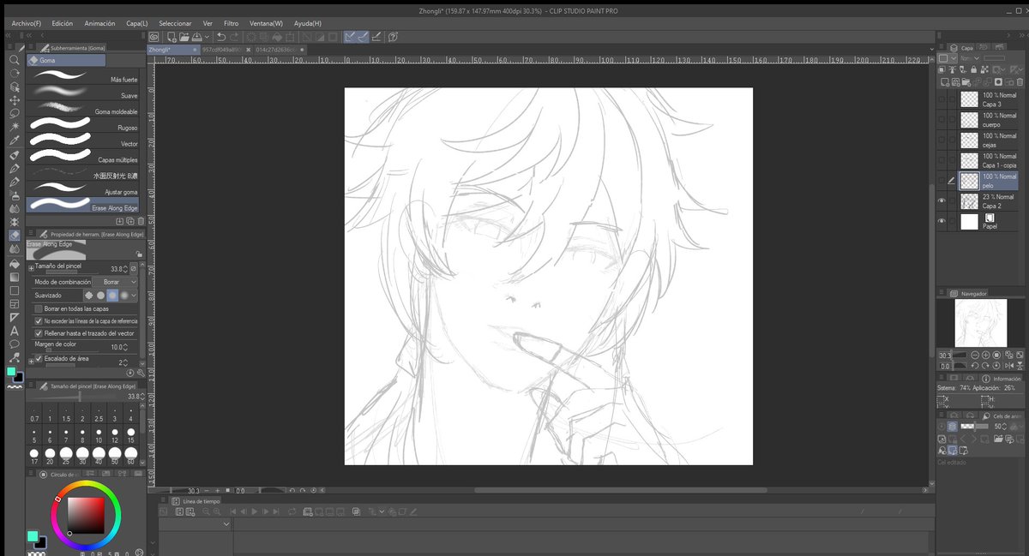
Task: Play the animation timeline
Action: coord(255,511)
